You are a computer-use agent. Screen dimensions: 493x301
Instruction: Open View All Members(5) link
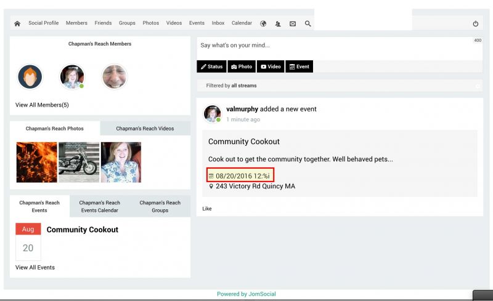coord(42,105)
